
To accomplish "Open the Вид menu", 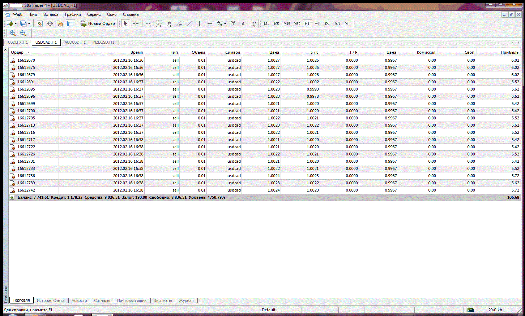I will pos(33,14).
